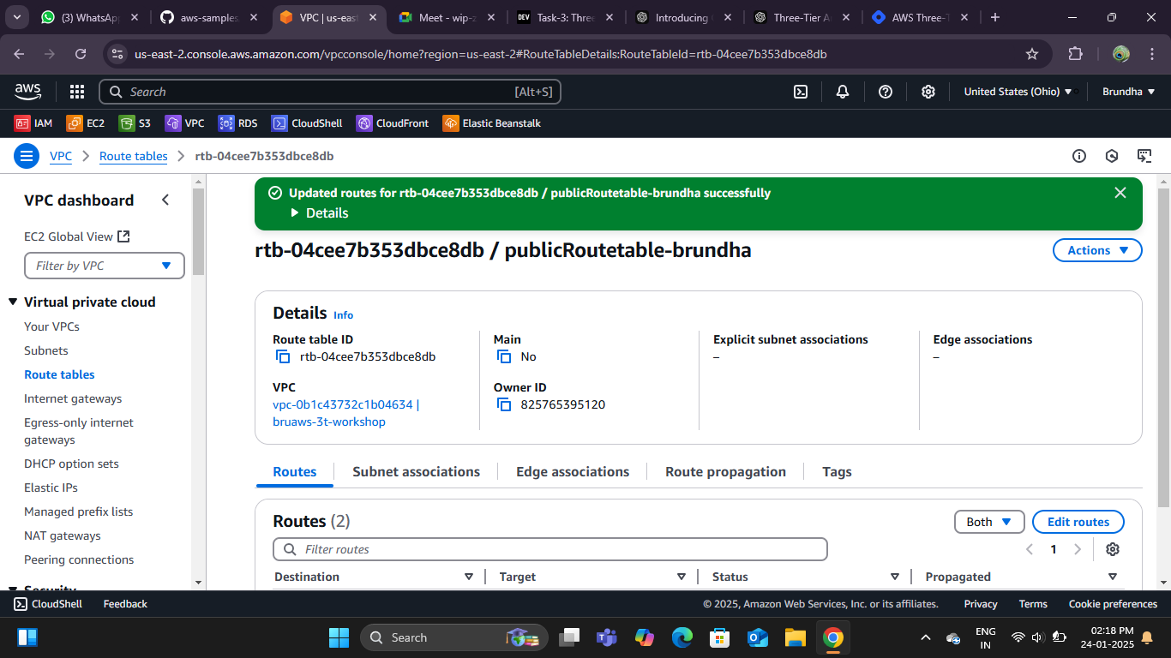Open the AWS support help menu

[886, 92]
